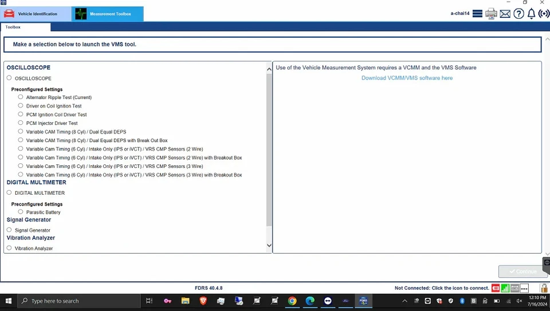The width and height of the screenshot is (550, 311).
Task: Click the muted volume tray icon
Action: coord(519,301)
